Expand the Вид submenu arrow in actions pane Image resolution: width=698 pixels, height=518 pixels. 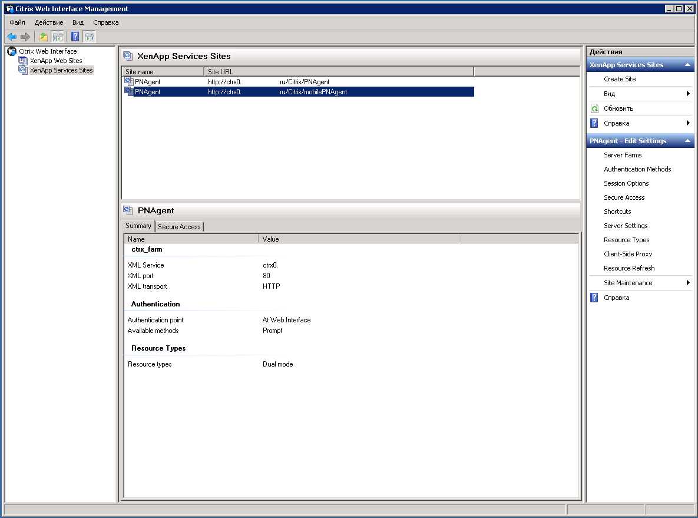point(688,94)
